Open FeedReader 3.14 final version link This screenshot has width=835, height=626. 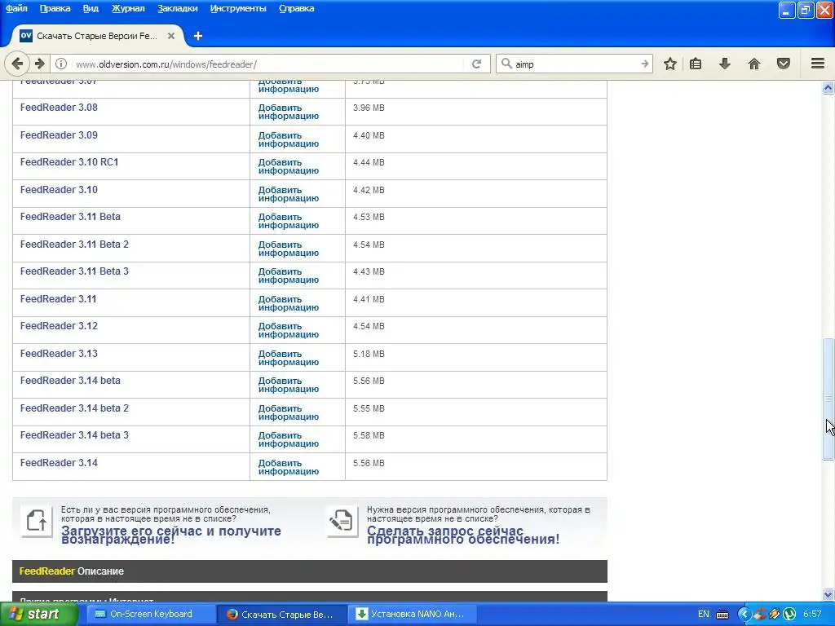[59, 463]
